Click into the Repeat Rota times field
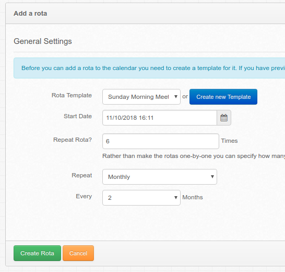This screenshot has width=285, height=272. tap(161, 141)
